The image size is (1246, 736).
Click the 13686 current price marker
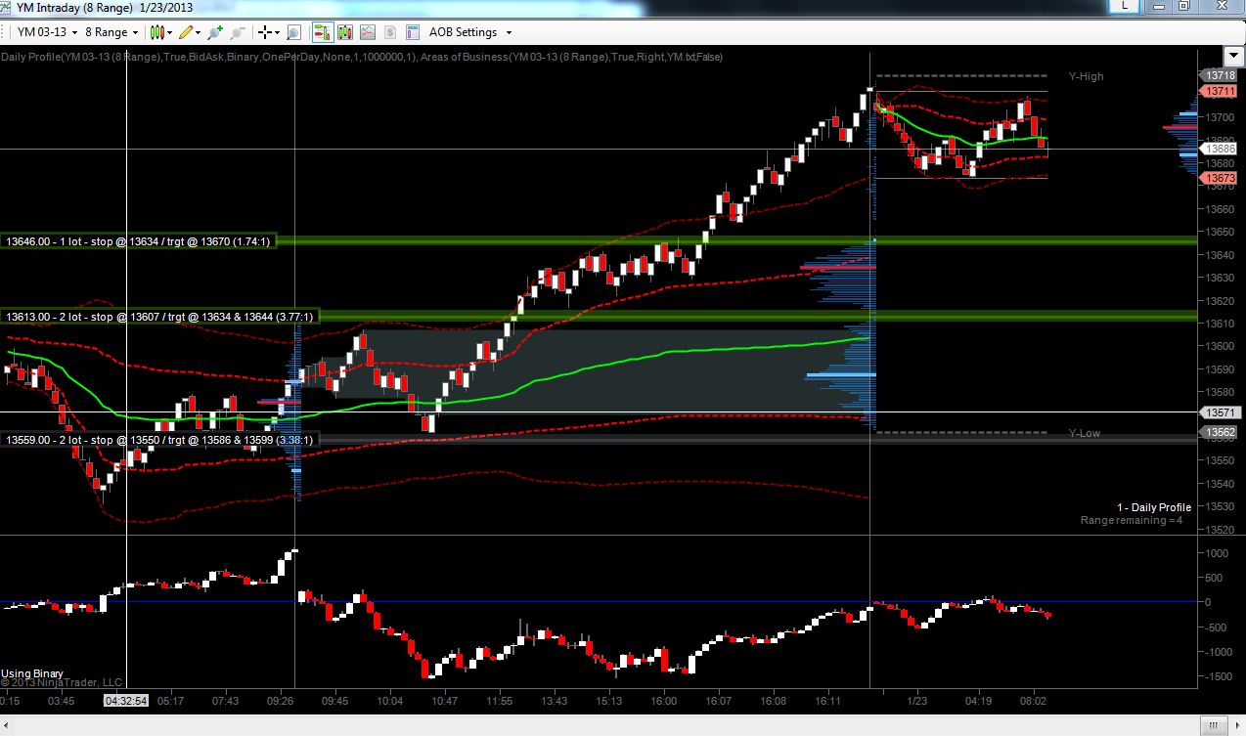pyautogui.click(x=1219, y=149)
